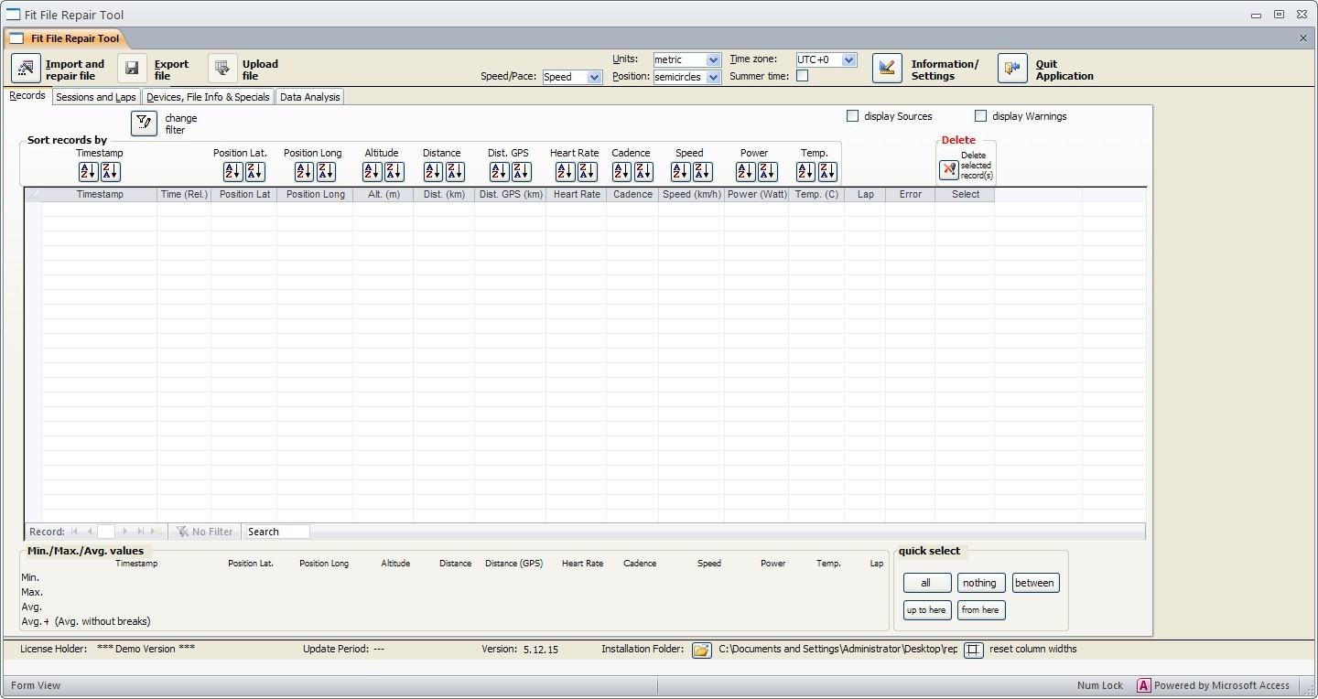
Task: Toggle the Summer time checkbox
Action: pyautogui.click(x=802, y=76)
